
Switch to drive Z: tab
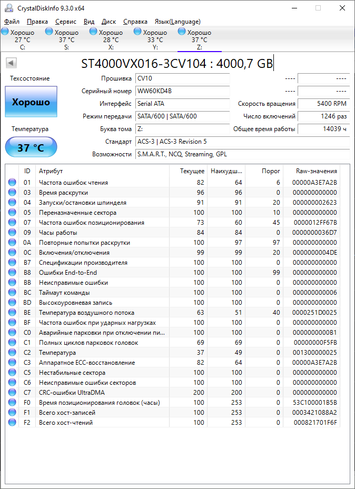199,39
